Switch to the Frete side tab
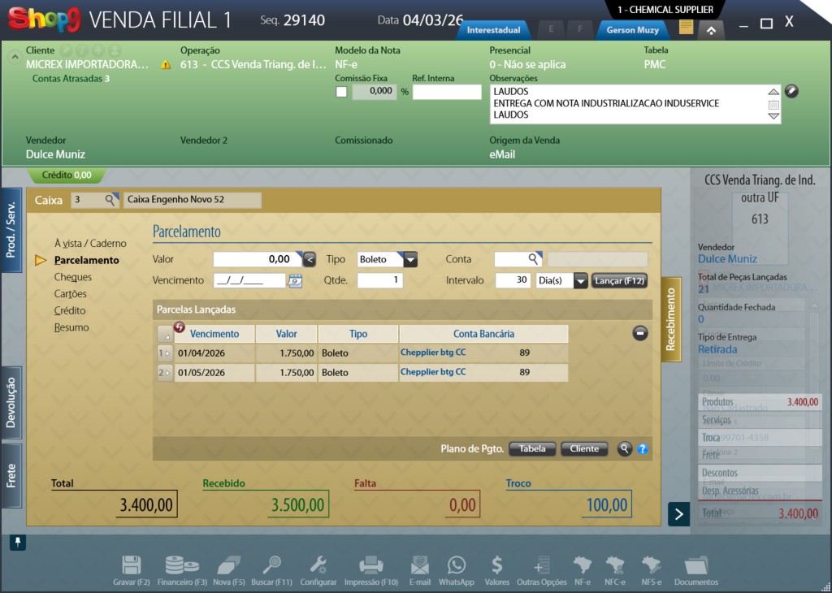 point(11,477)
